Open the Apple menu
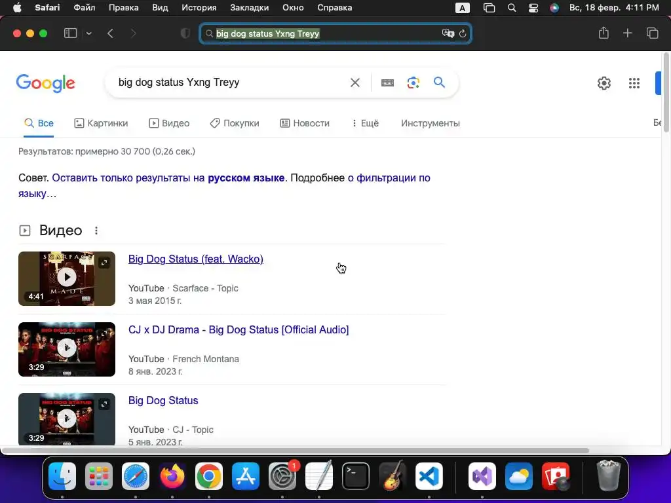Image resolution: width=671 pixels, height=503 pixels. pos(17,8)
